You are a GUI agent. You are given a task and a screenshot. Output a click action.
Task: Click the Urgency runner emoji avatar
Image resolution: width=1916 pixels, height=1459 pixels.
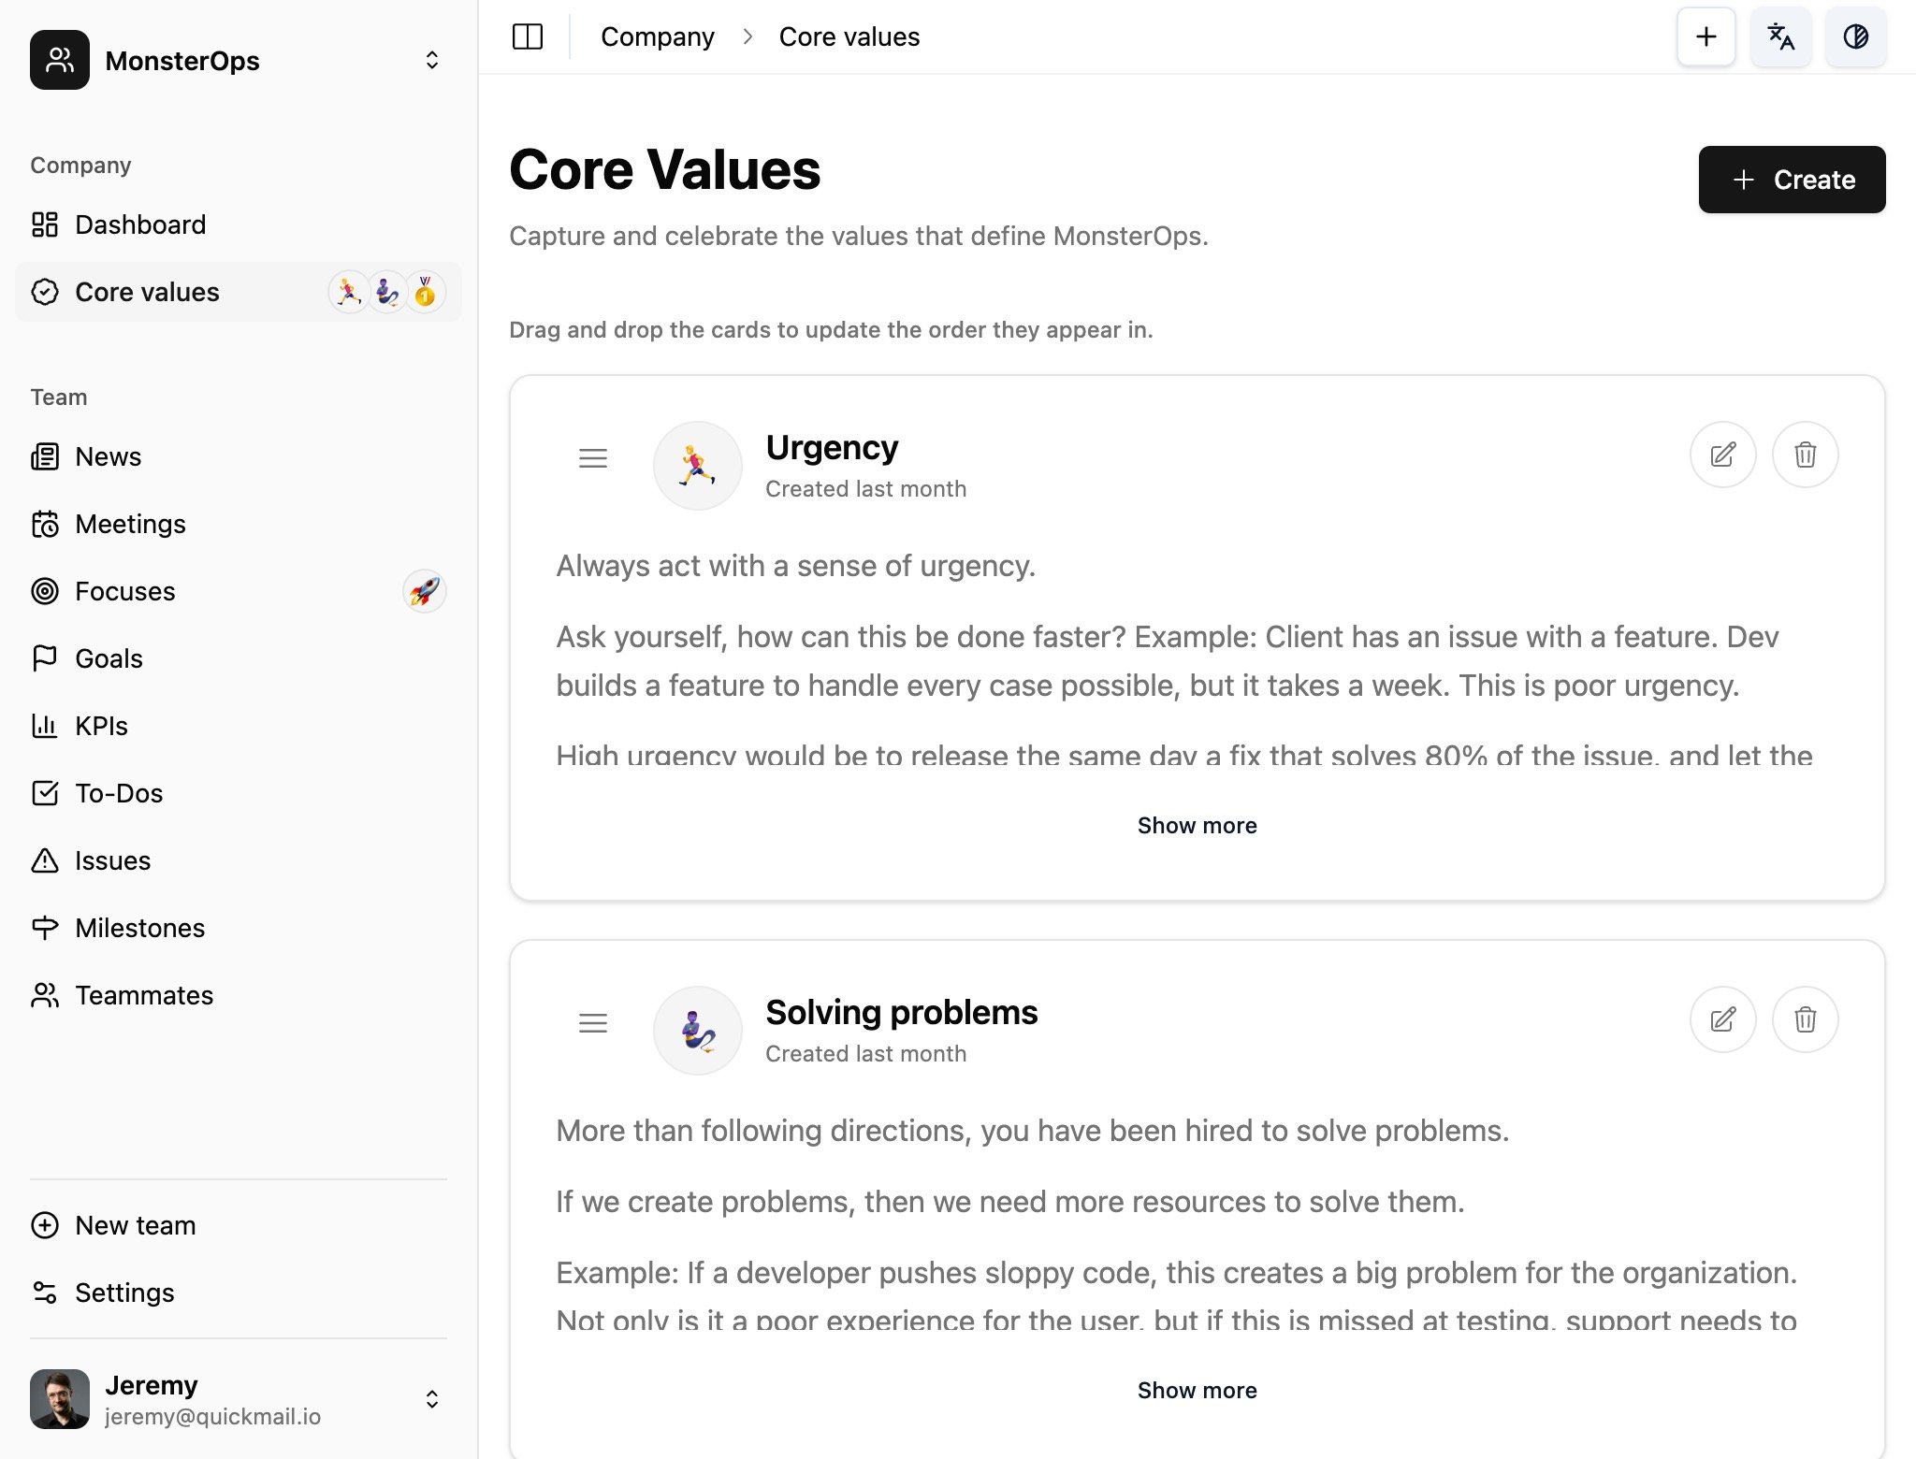coord(698,466)
